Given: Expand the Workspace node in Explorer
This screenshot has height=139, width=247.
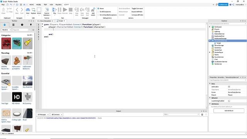Looking at the screenshot, I should click(210, 27).
